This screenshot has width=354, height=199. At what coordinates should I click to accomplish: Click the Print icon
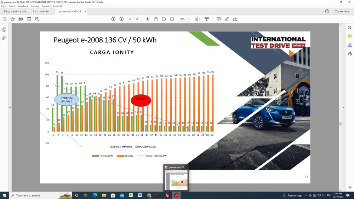[21, 19]
